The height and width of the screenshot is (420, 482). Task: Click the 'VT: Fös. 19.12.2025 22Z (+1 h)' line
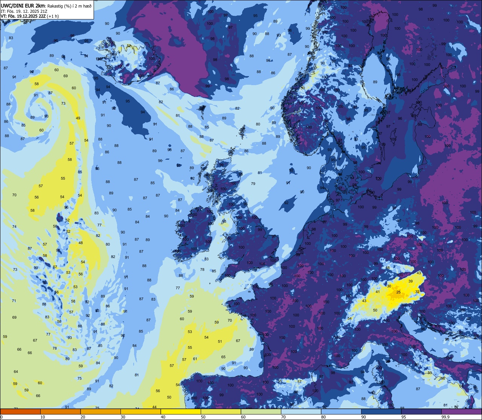pos(30,16)
